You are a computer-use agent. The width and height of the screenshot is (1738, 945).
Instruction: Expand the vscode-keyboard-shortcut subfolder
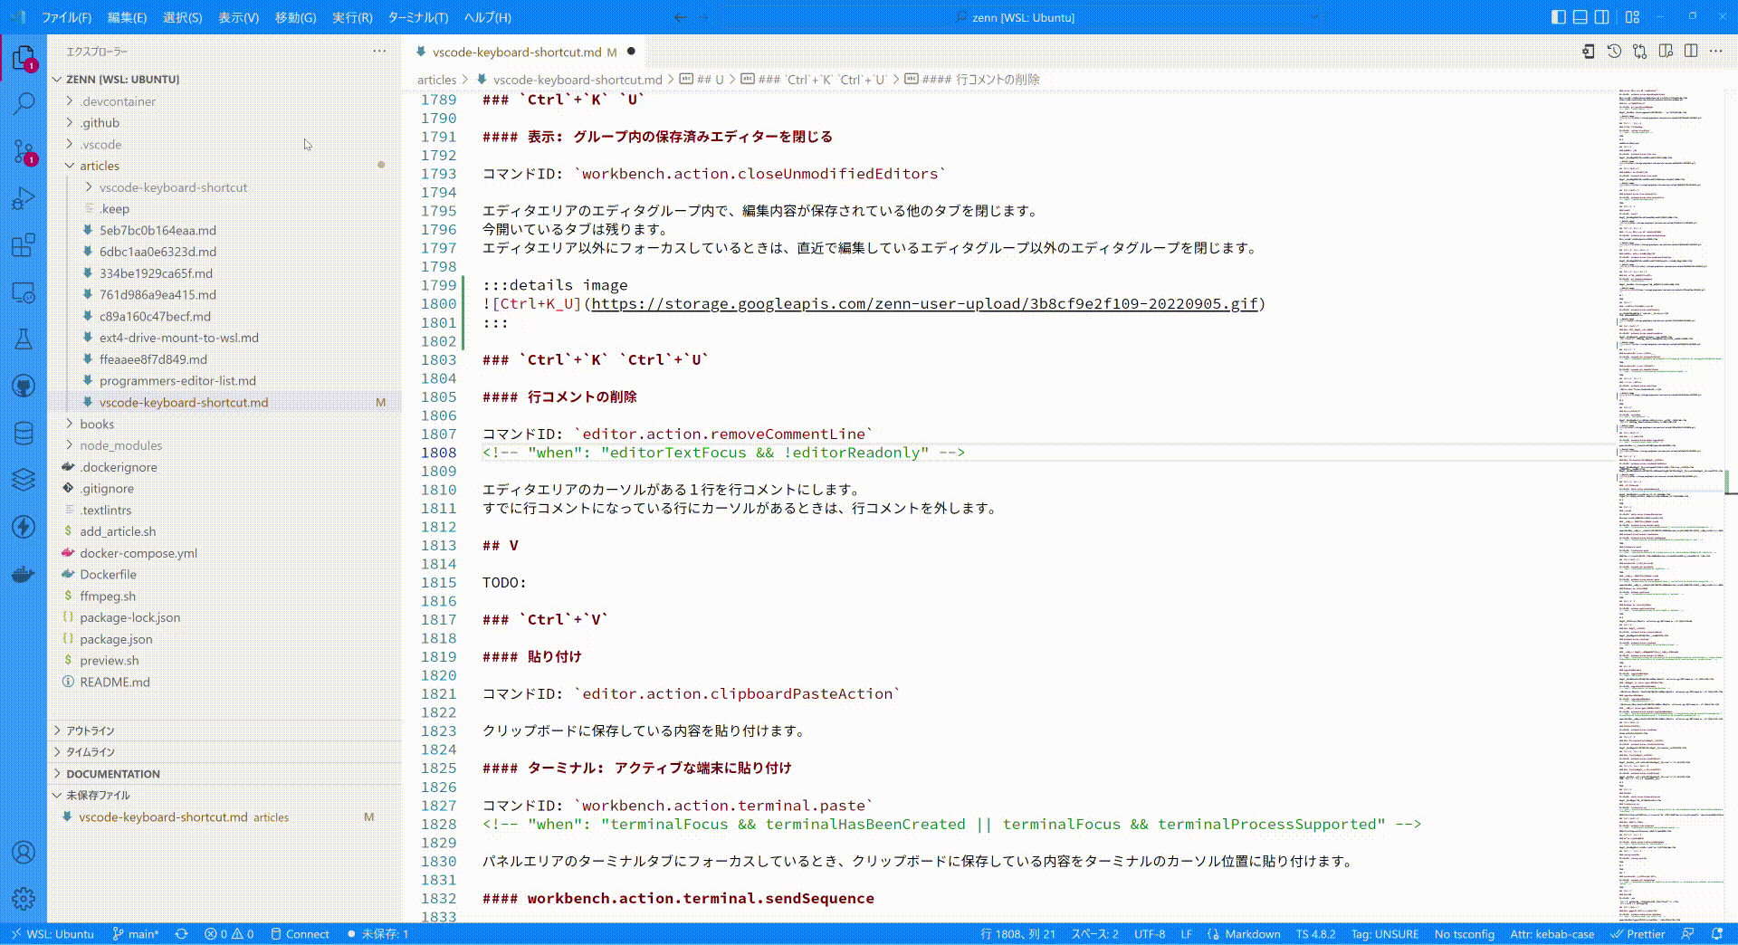224,187
